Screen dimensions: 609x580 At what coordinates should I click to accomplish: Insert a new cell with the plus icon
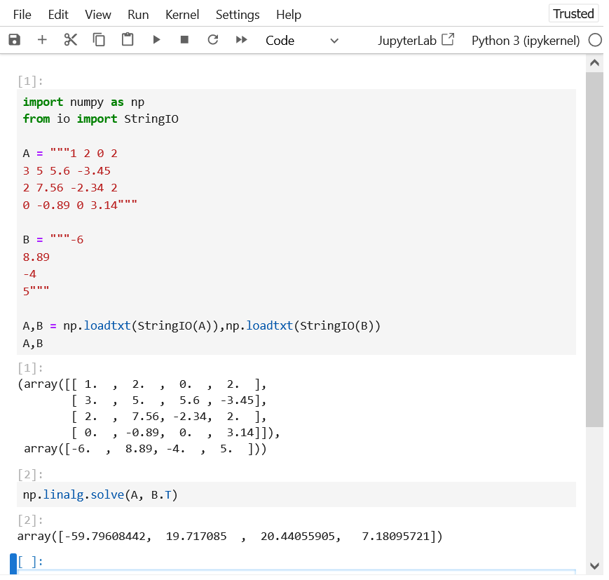pyautogui.click(x=42, y=40)
